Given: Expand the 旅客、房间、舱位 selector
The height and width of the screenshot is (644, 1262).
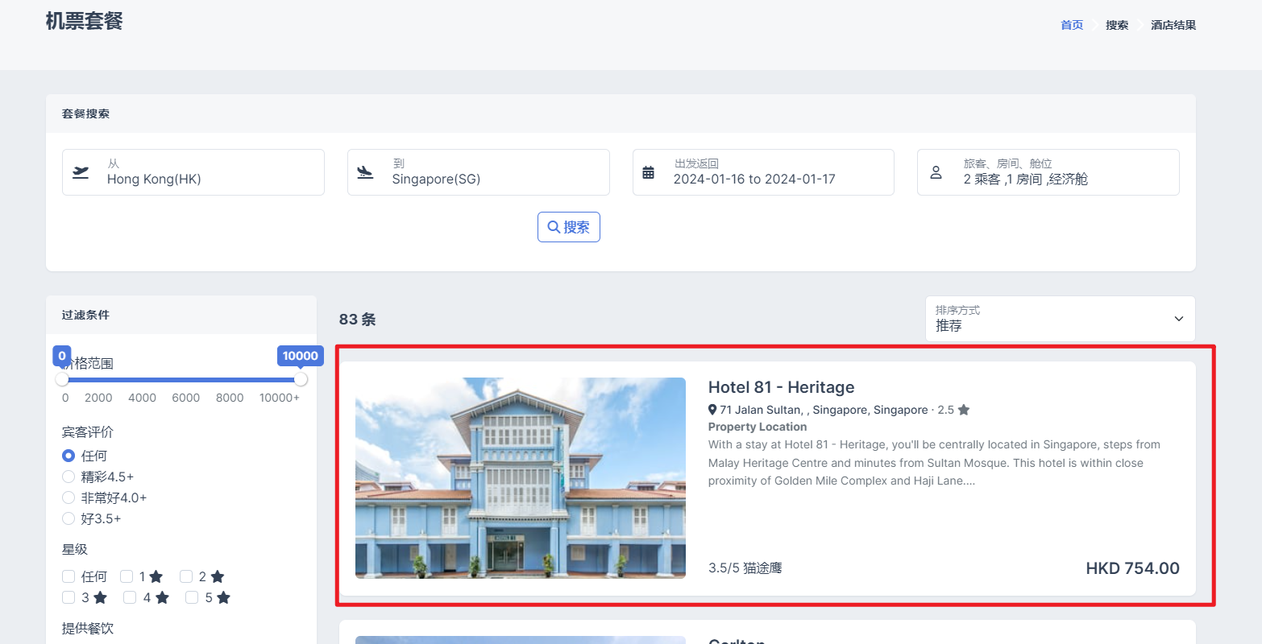Looking at the screenshot, I should [x=1048, y=172].
